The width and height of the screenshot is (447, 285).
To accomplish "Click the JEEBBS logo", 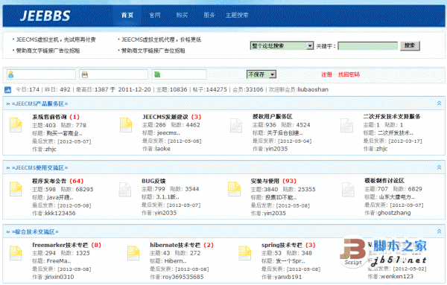I will 45,16.
